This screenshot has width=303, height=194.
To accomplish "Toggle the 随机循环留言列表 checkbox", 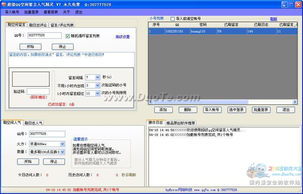I will tap(67, 36).
